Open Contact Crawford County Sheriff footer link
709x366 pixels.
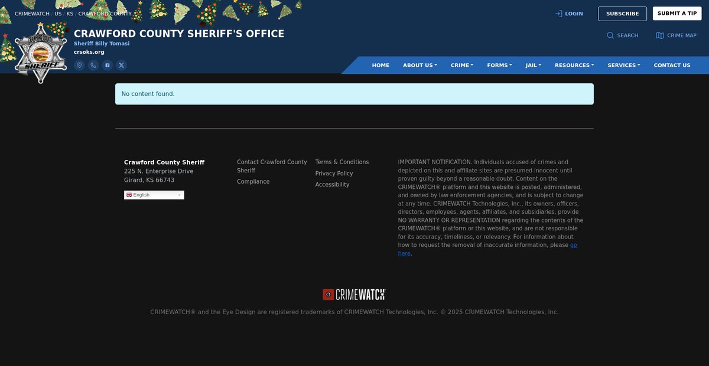pos(272,166)
